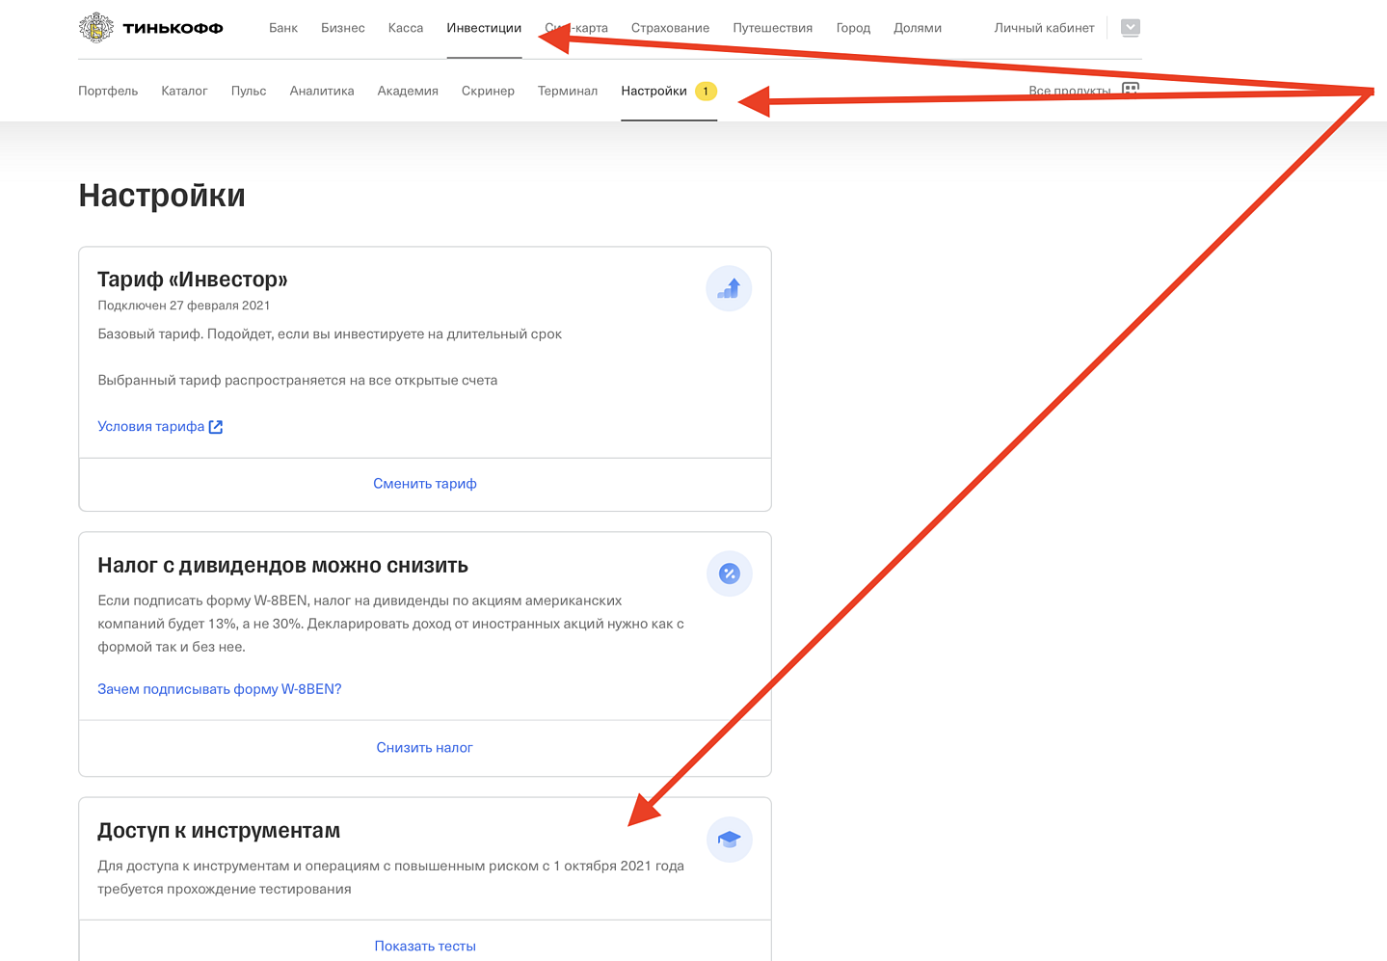
Task: Open the Зачем подписывать форму W-8BEN link
Action: click(x=220, y=689)
